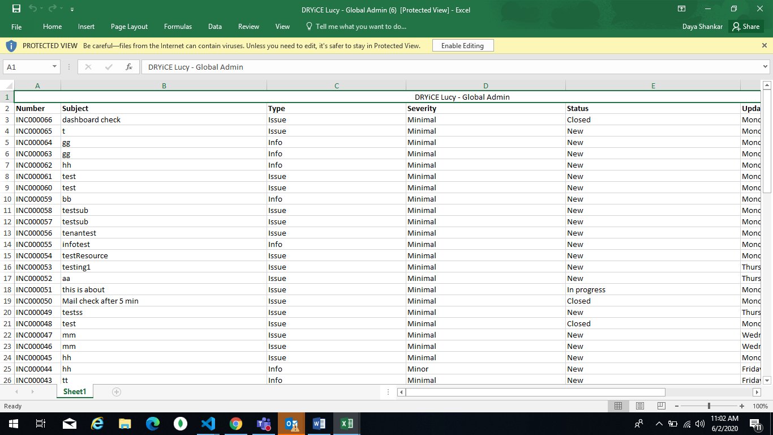Click the zoom slider handle
This screenshot has width=773, height=435.
coord(709,406)
